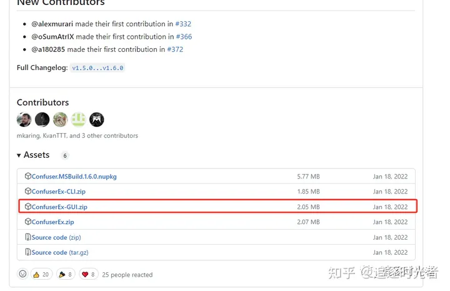Click the package icon beside Confuser.MSBuild.1.6.0.nupkg
Image resolution: width=450 pixels, height=291 pixels.
tap(28, 176)
